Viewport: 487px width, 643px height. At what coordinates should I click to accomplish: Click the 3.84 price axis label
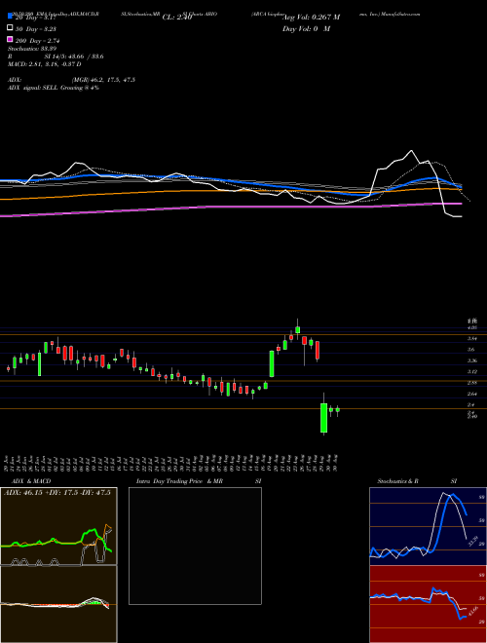[x=472, y=338]
